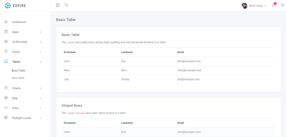Expand the Charts chevron arrow
The image size is (286, 137).
coord(41,88)
